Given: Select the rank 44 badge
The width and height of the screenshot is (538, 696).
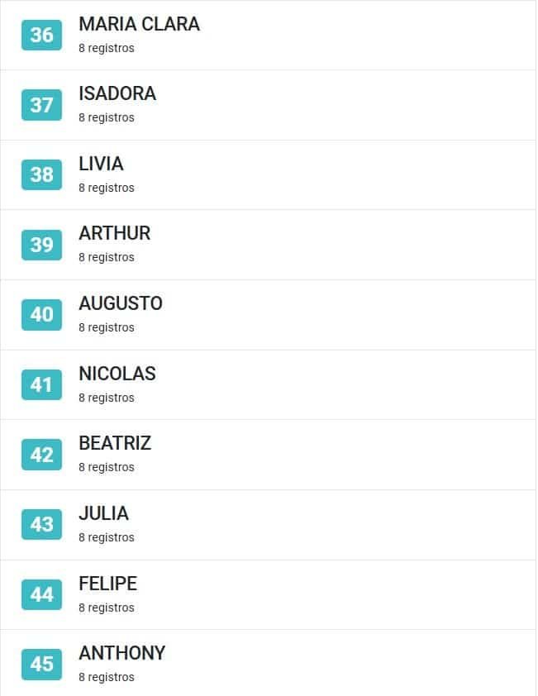Looking at the screenshot, I should point(41,594).
